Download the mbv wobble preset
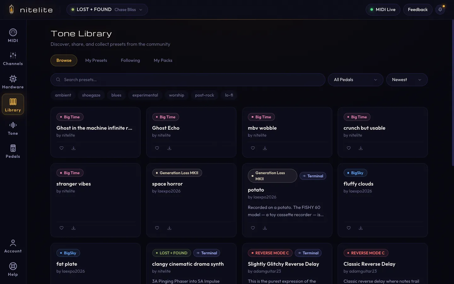Viewport: 454px width, 284px height. 265,148
